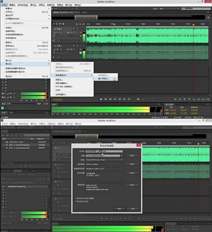Open track 1 input dropdown in upper window
212x232 pixels.
point(67,36)
